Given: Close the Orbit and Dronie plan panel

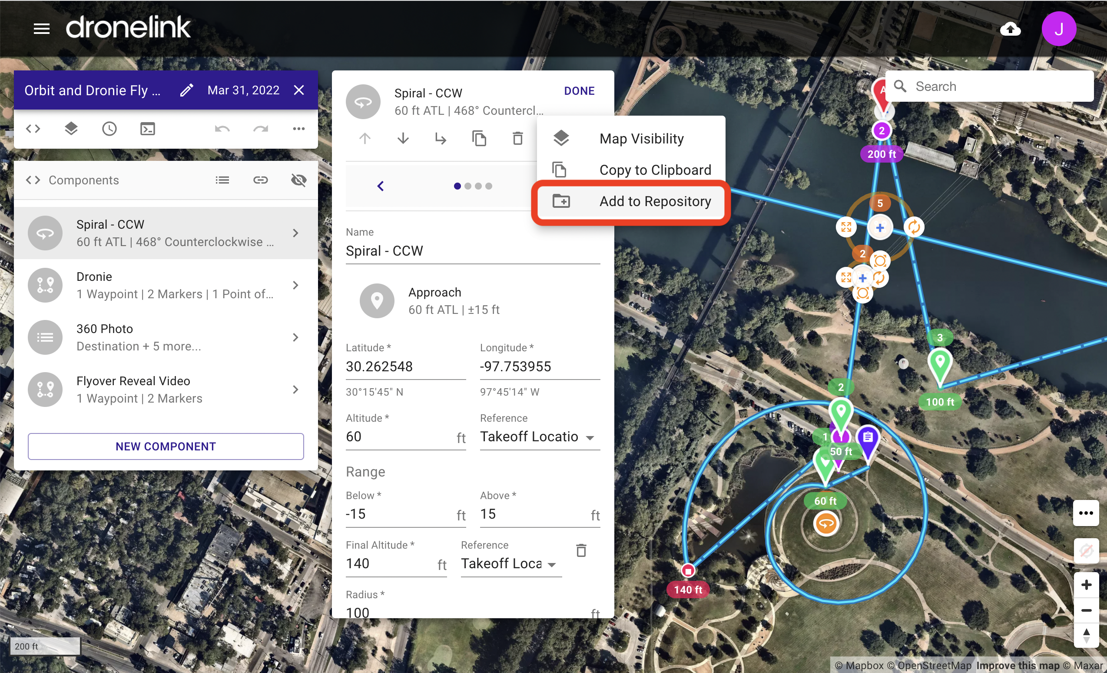Looking at the screenshot, I should (299, 90).
